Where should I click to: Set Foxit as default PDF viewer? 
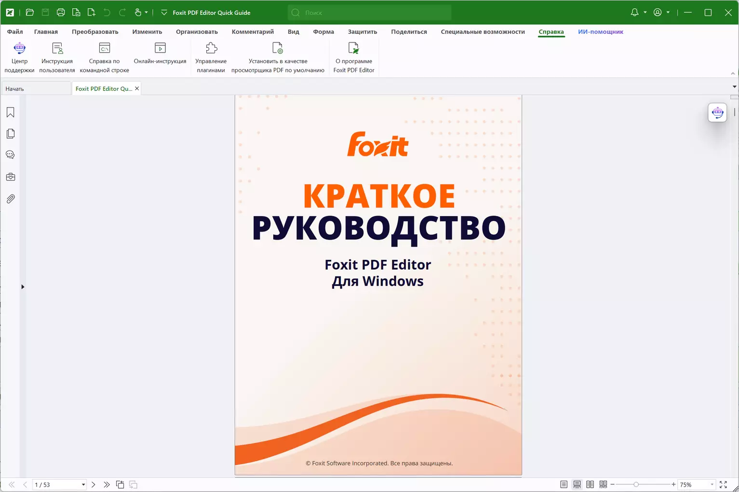coord(278,57)
